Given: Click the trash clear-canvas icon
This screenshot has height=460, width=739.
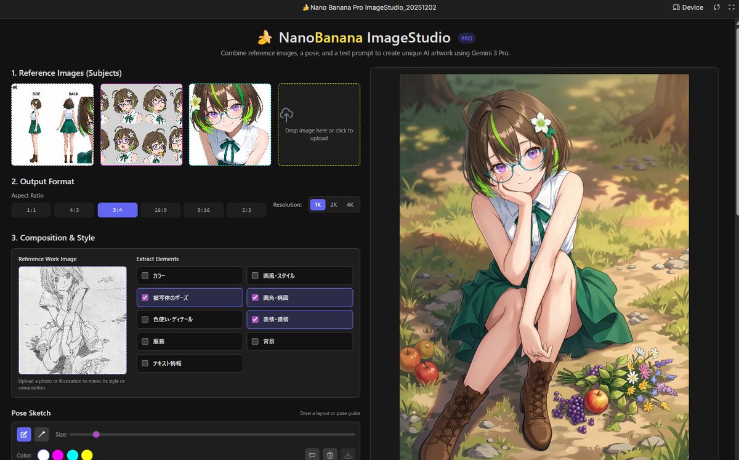Looking at the screenshot, I should 330,454.
